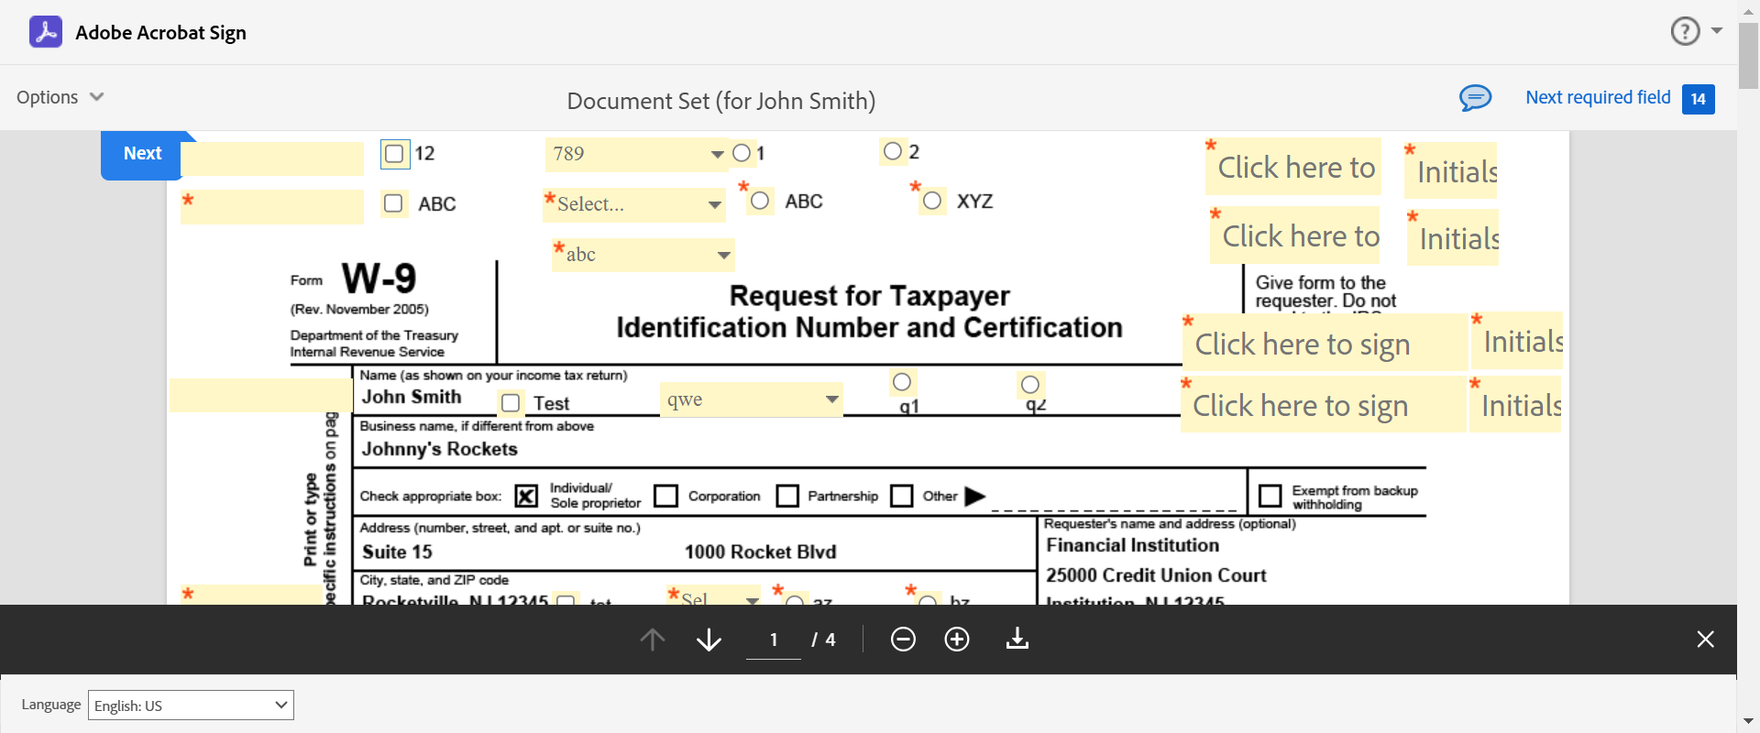
Task: Zoom out using the minus circle icon
Action: pyautogui.click(x=903, y=640)
